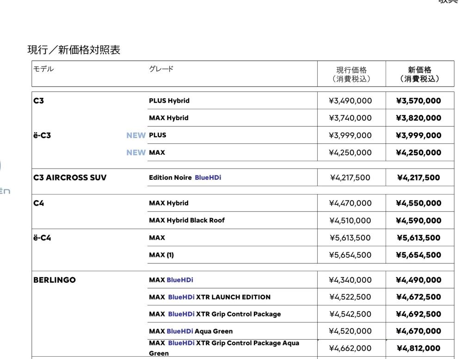The width and height of the screenshot is (473, 359).
Task: Click current price ¥3,740,000
Action: (350, 118)
